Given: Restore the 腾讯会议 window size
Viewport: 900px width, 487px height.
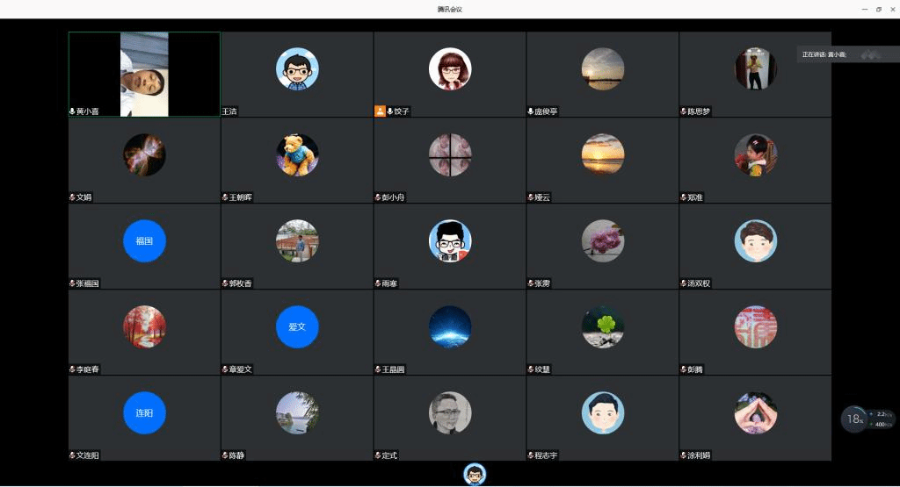Looking at the screenshot, I should 878,9.
